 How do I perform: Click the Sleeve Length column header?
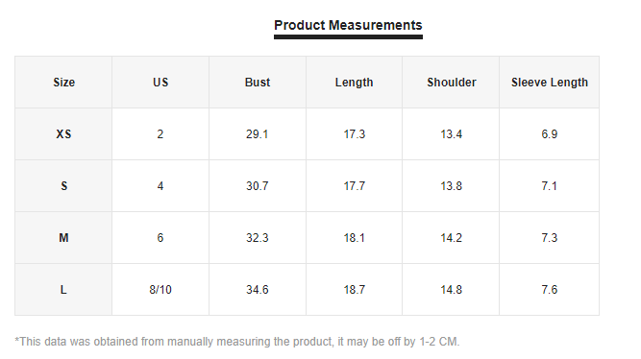550,83
